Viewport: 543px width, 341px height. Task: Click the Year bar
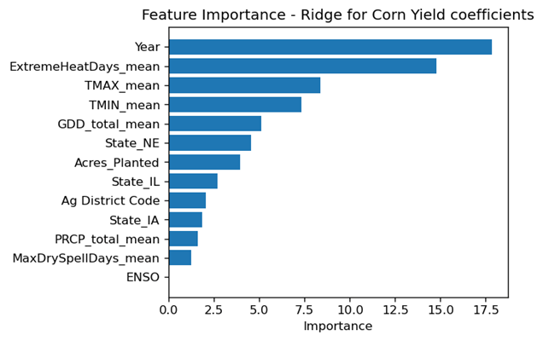click(330, 47)
